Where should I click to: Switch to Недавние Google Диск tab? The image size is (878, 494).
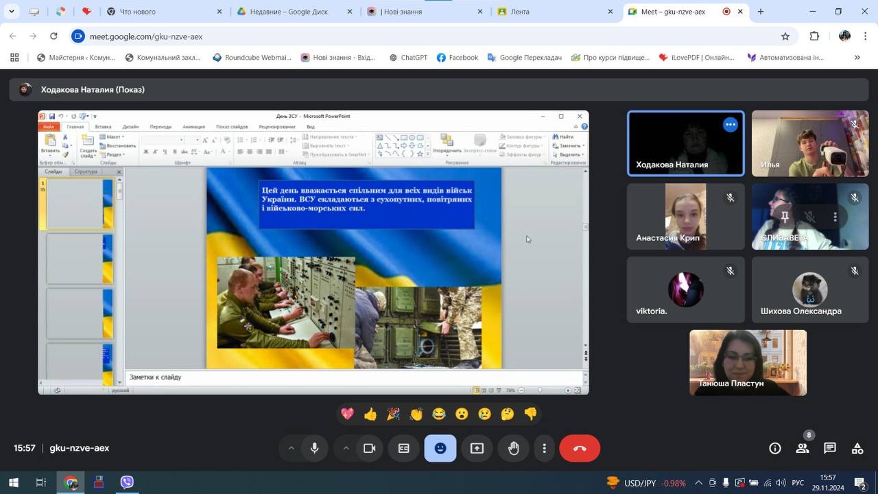pos(288,12)
